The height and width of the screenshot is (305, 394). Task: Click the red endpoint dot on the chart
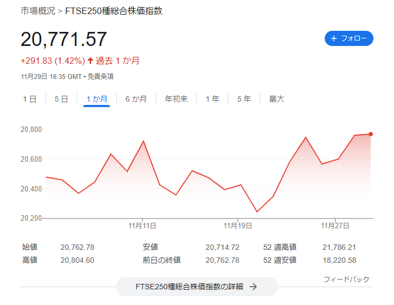point(371,134)
